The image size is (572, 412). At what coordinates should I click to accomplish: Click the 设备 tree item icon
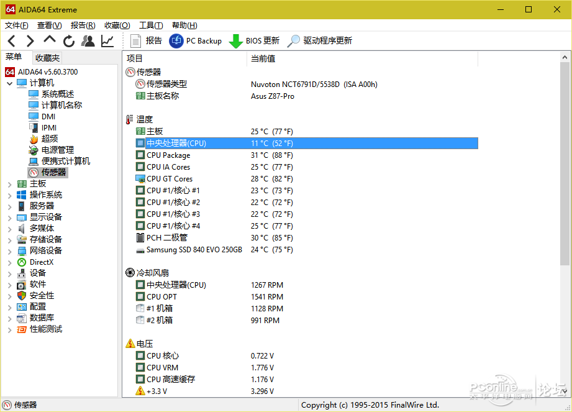coord(22,273)
